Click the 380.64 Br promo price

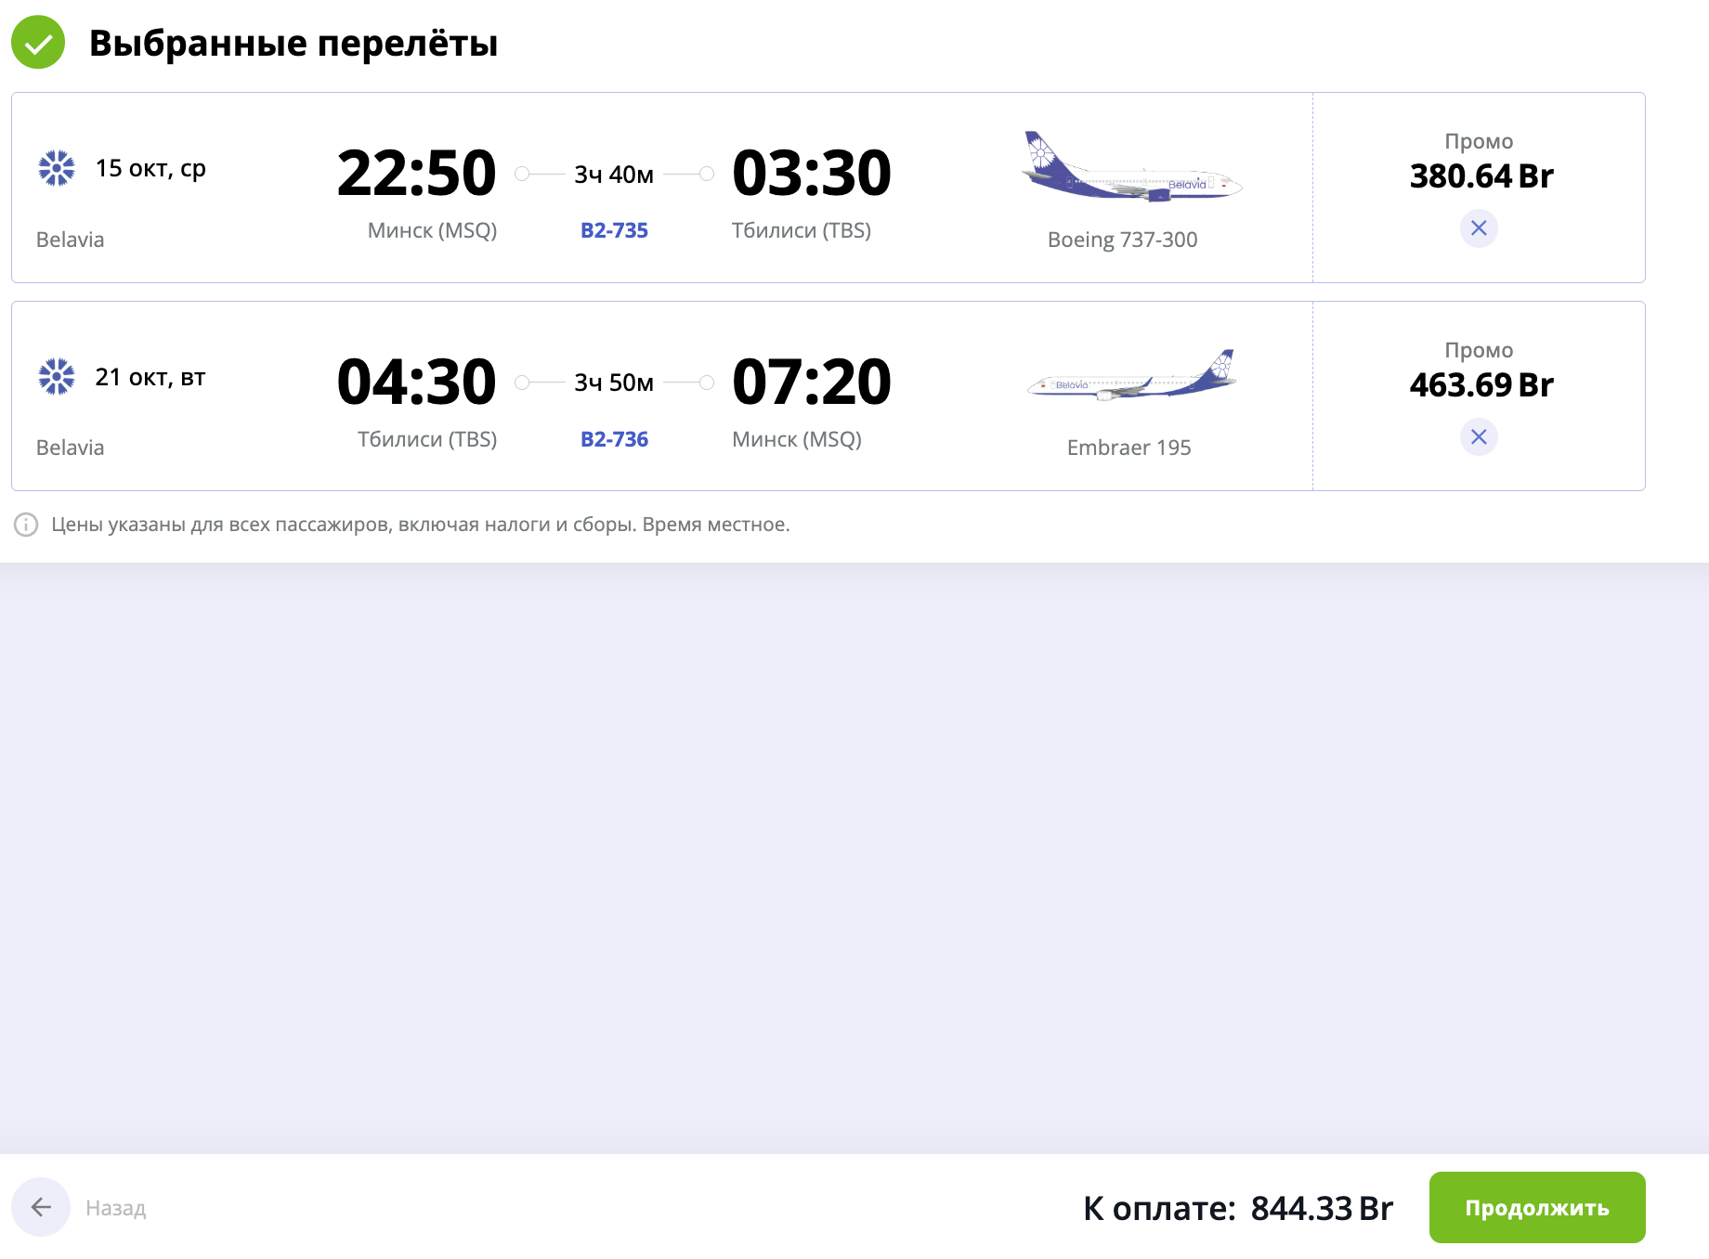[x=1481, y=176]
